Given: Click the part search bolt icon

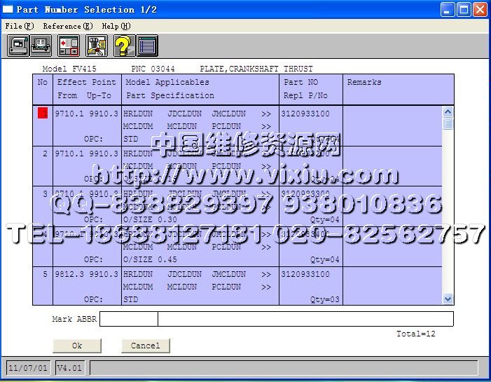Looking at the screenshot, I should tap(96, 46).
